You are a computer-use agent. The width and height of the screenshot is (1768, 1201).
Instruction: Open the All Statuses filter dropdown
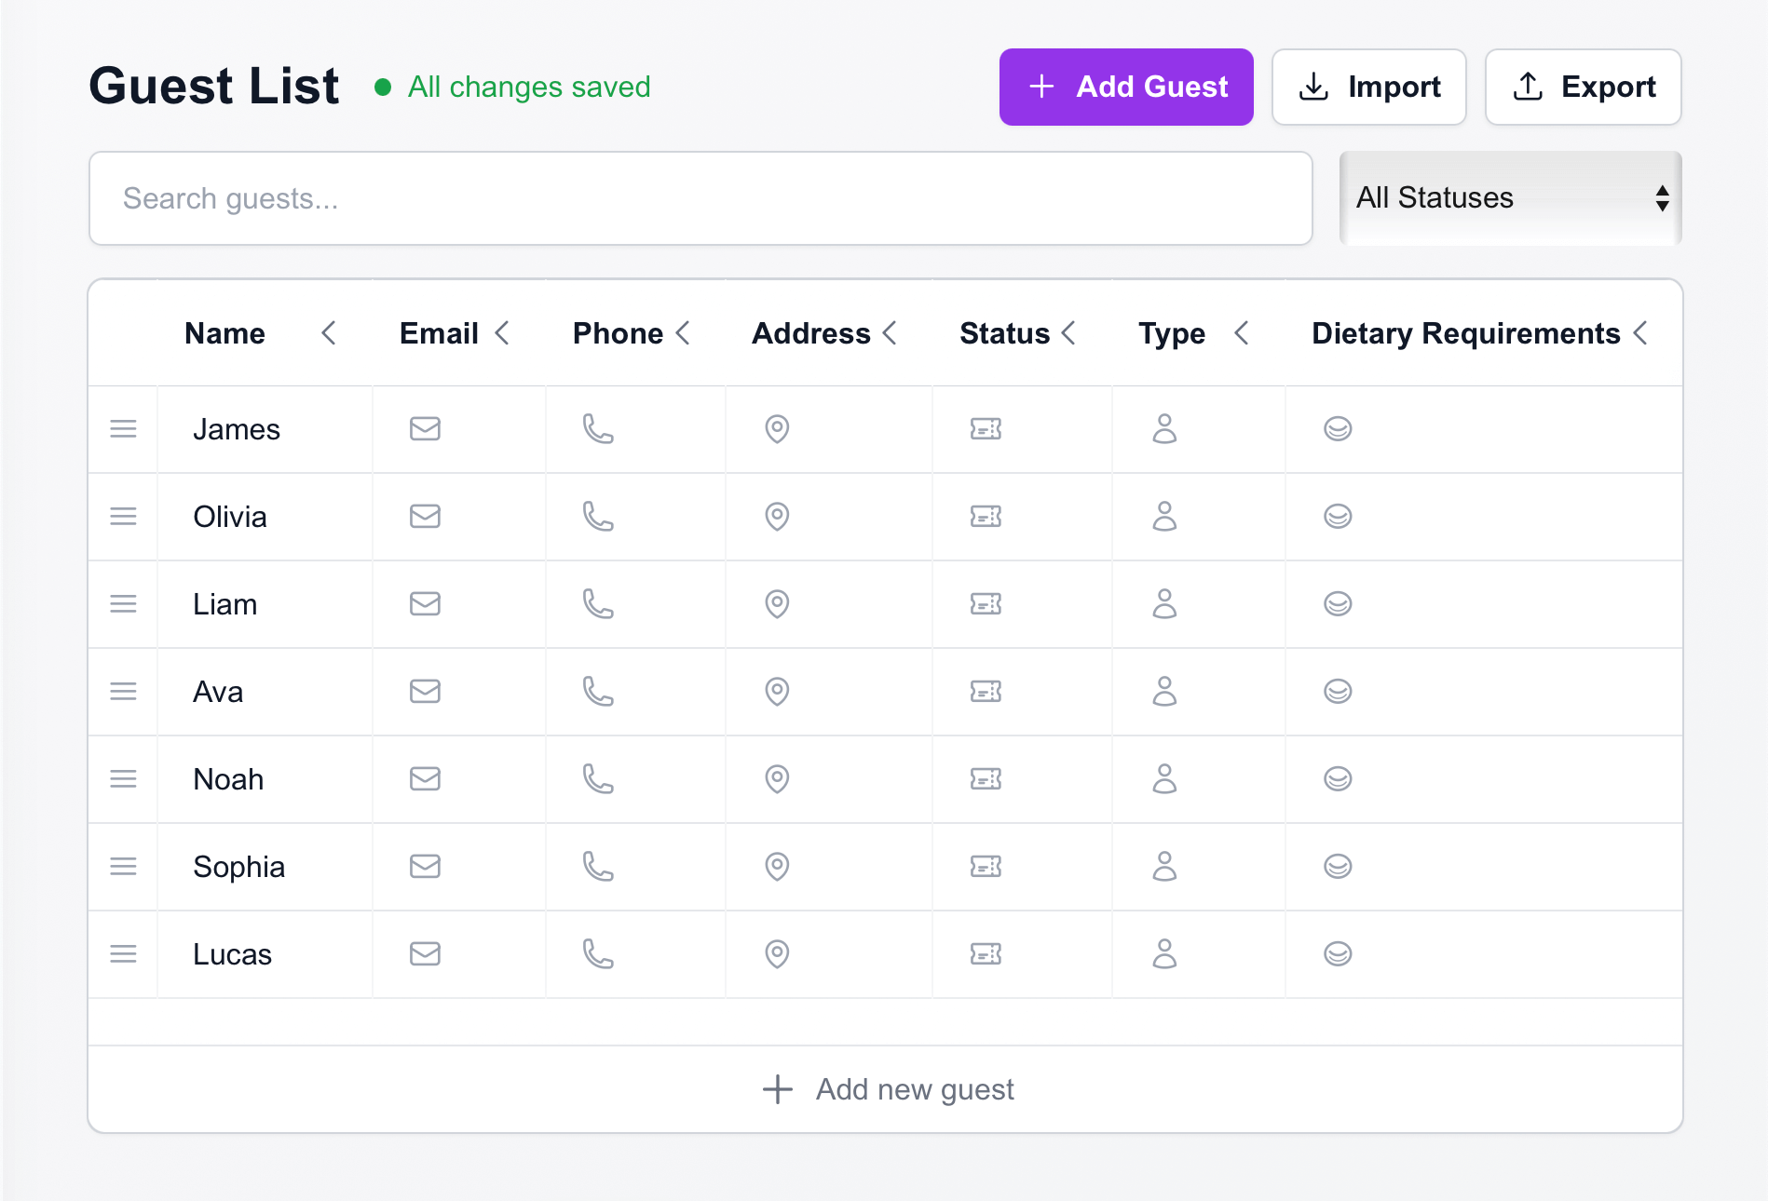[1509, 198]
